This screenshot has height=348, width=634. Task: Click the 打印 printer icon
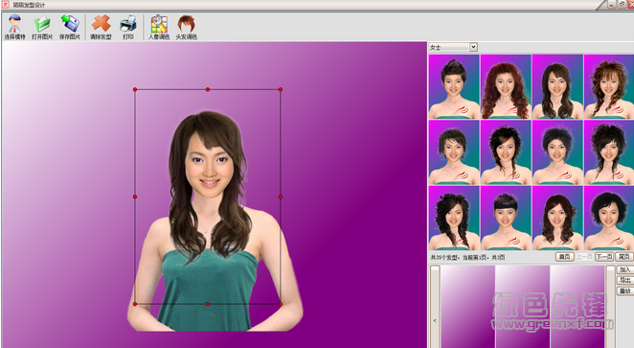click(128, 27)
